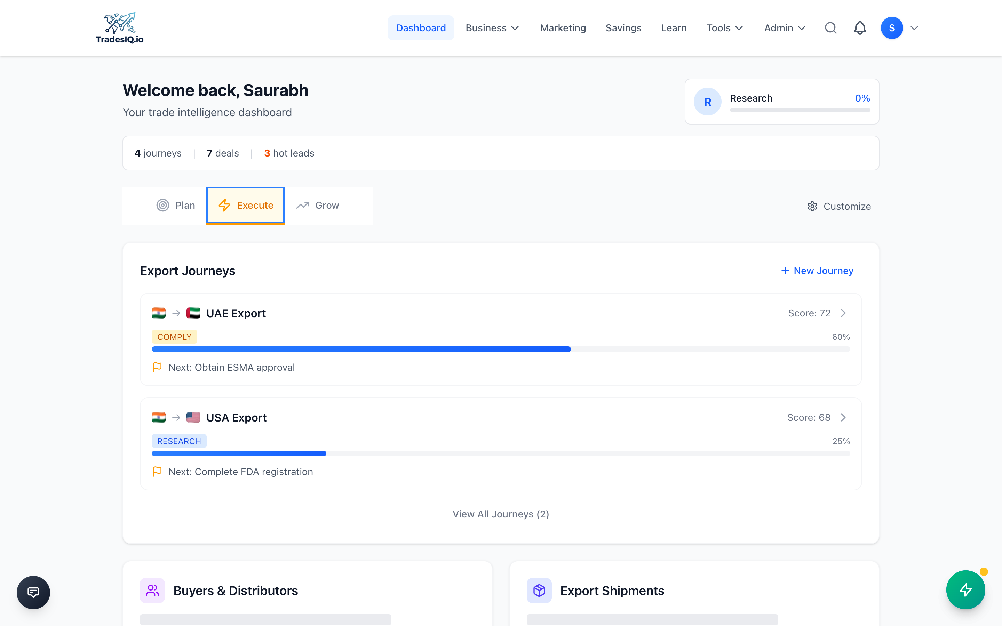
Task: Click the 4 journeys stat
Action: pyautogui.click(x=158, y=153)
